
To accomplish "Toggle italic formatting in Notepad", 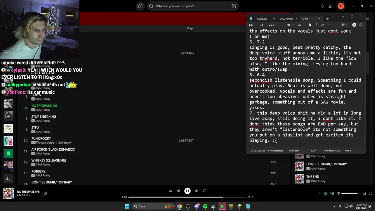I will click(316, 25).
